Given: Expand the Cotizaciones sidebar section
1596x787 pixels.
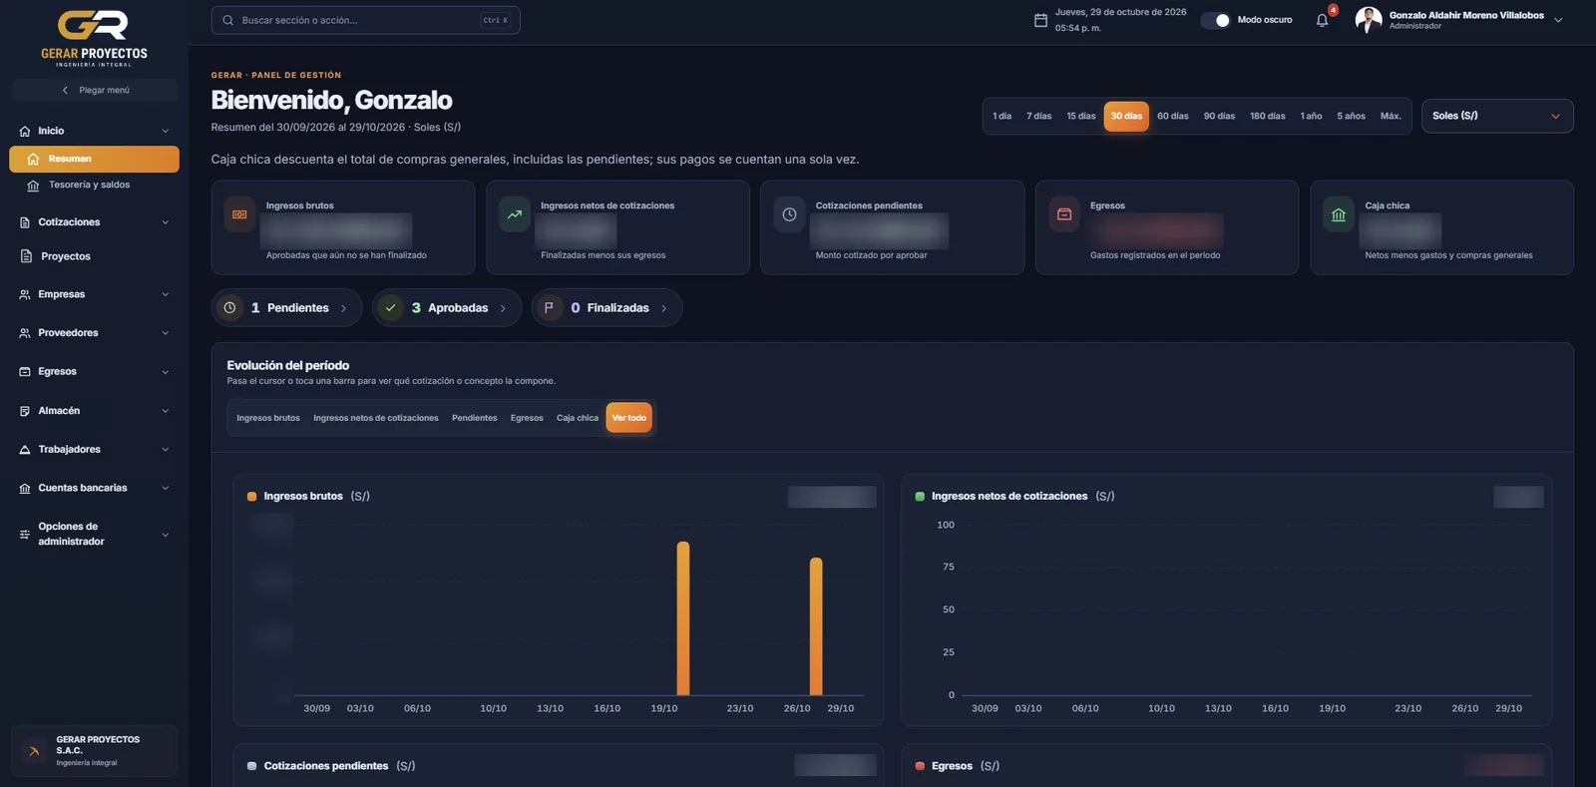Looking at the screenshot, I should [x=94, y=222].
